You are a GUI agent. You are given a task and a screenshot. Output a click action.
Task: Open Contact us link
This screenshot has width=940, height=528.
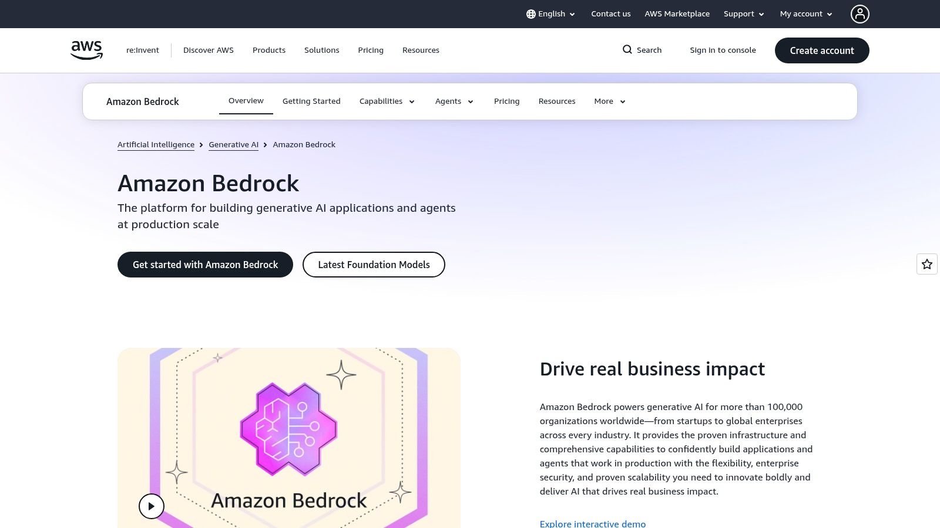click(x=611, y=14)
